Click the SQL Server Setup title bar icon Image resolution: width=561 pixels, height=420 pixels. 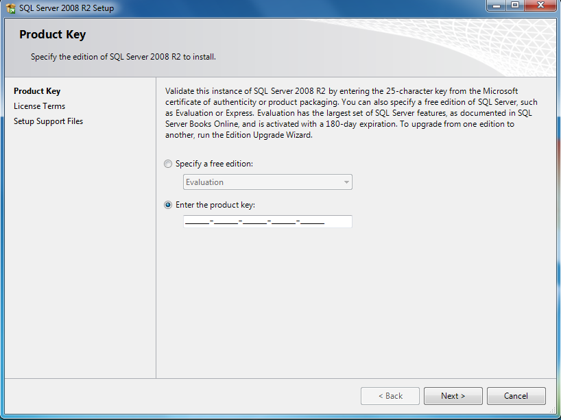[x=11, y=8]
